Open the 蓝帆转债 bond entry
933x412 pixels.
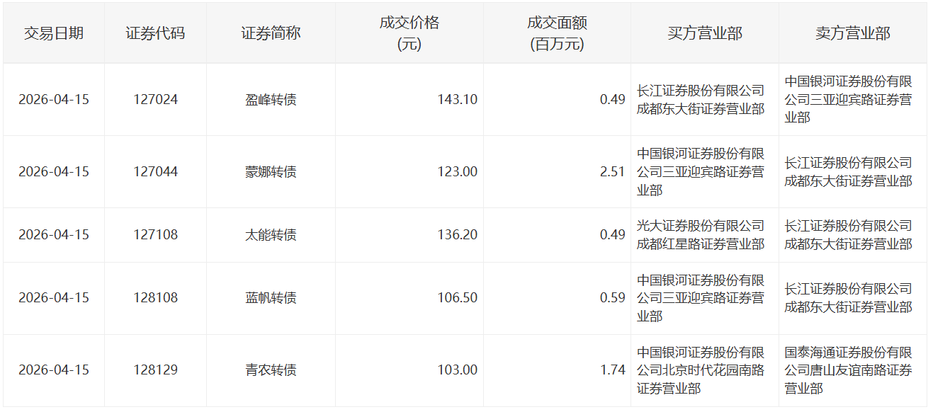[271, 298]
